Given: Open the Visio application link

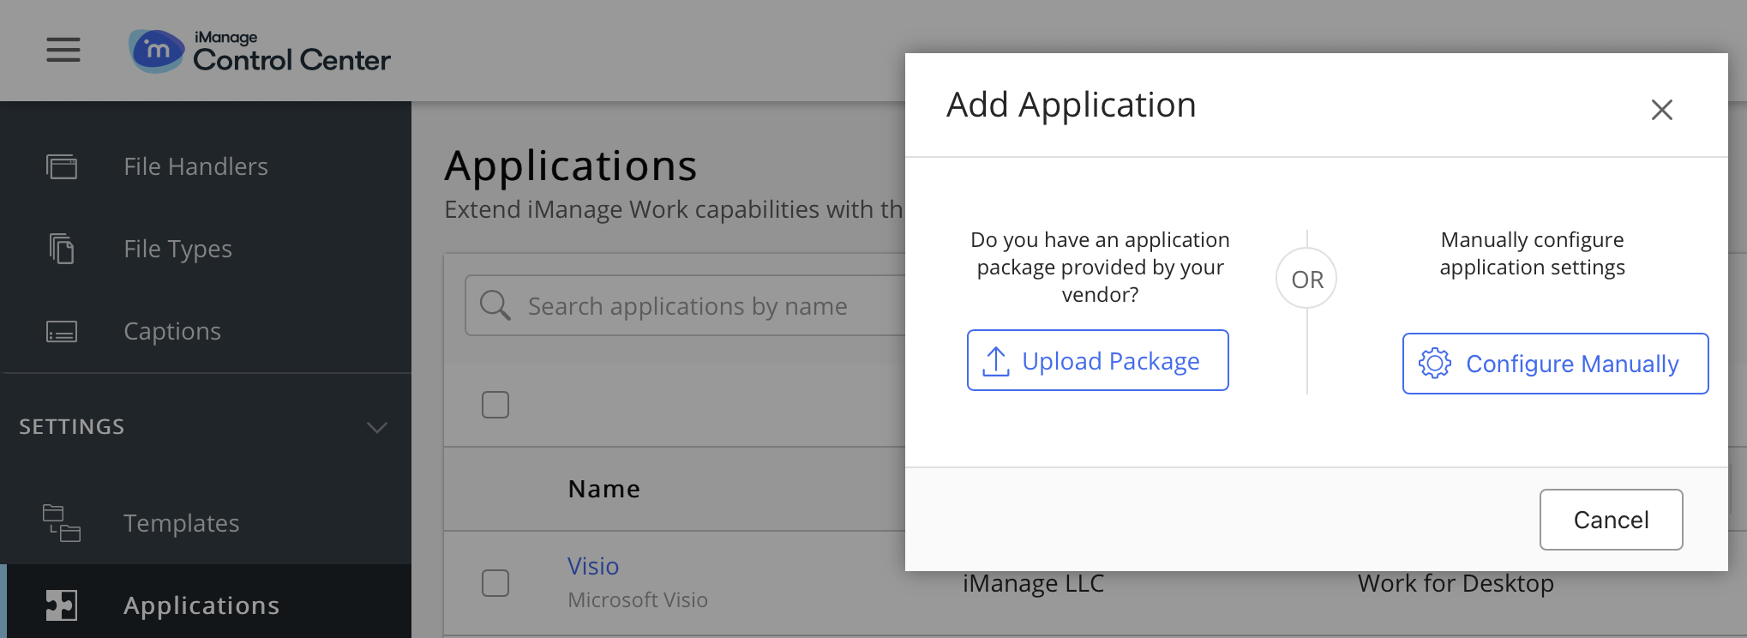Looking at the screenshot, I should tap(593, 566).
